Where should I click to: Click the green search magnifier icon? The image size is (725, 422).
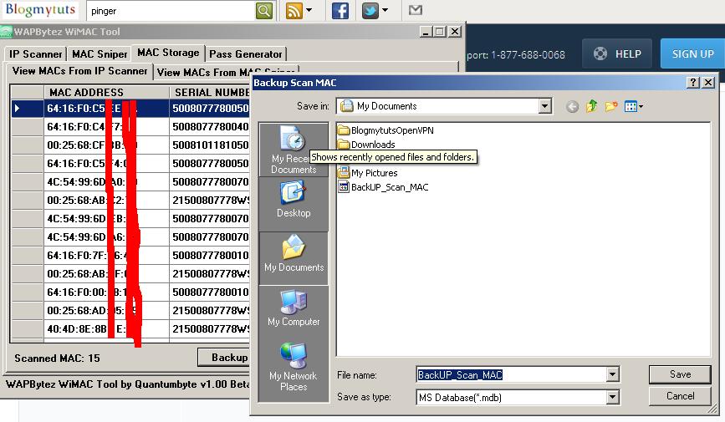click(x=264, y=10)
